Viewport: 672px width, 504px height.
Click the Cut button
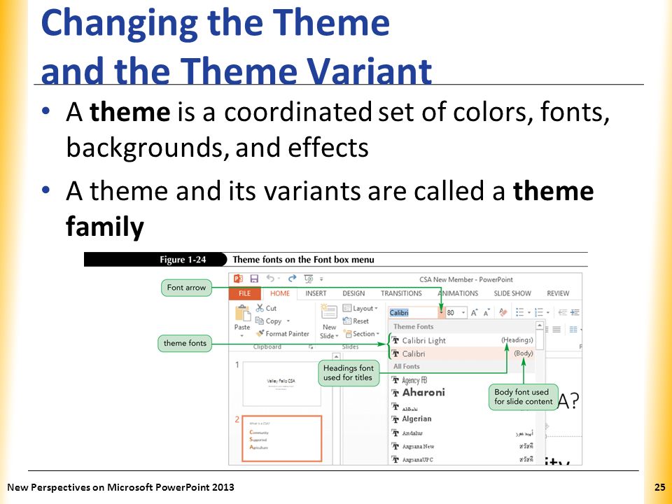pos(266,308)
